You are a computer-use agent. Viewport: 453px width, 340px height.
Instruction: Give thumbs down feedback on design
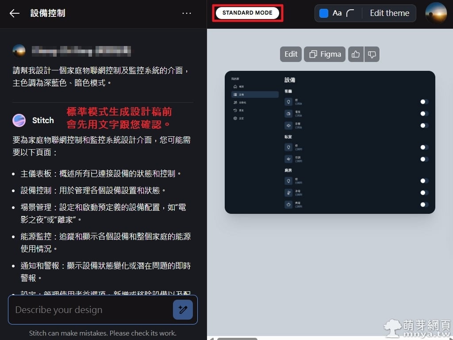pos(372,54)
